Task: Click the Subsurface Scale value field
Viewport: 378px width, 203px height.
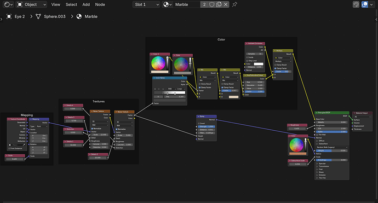Action: 297,164
